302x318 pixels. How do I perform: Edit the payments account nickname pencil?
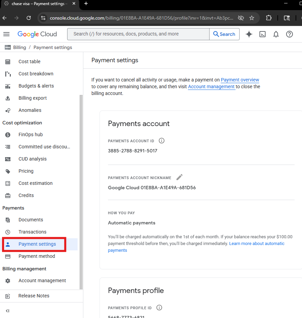coord(179,177)
